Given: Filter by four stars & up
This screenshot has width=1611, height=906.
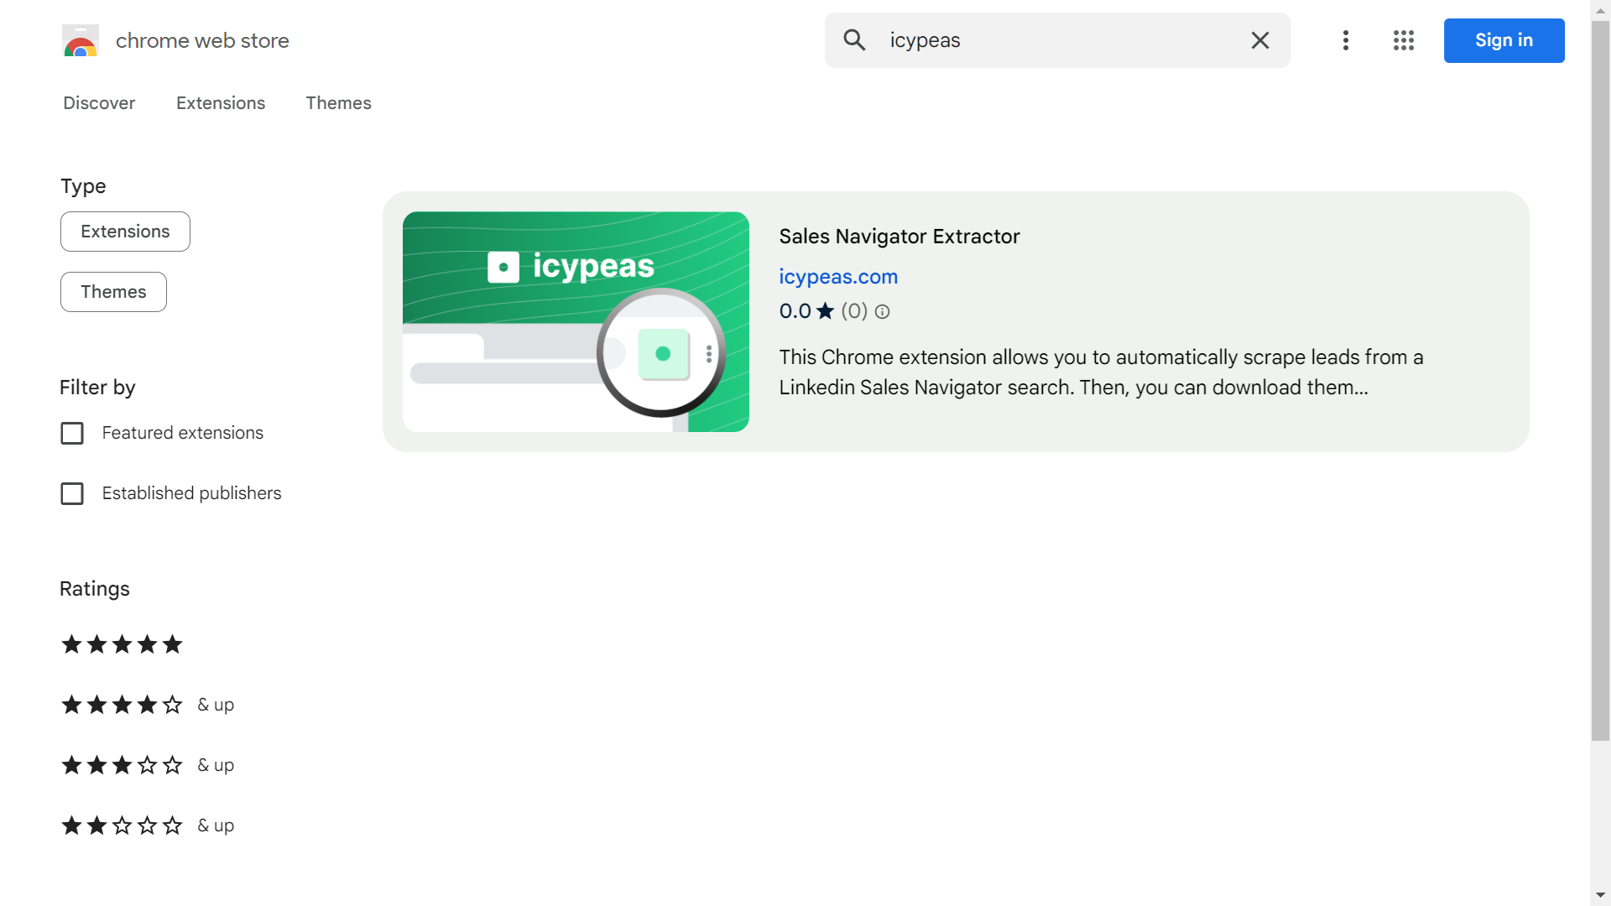Looking at the screenshot, I should (x=147, y=705).
